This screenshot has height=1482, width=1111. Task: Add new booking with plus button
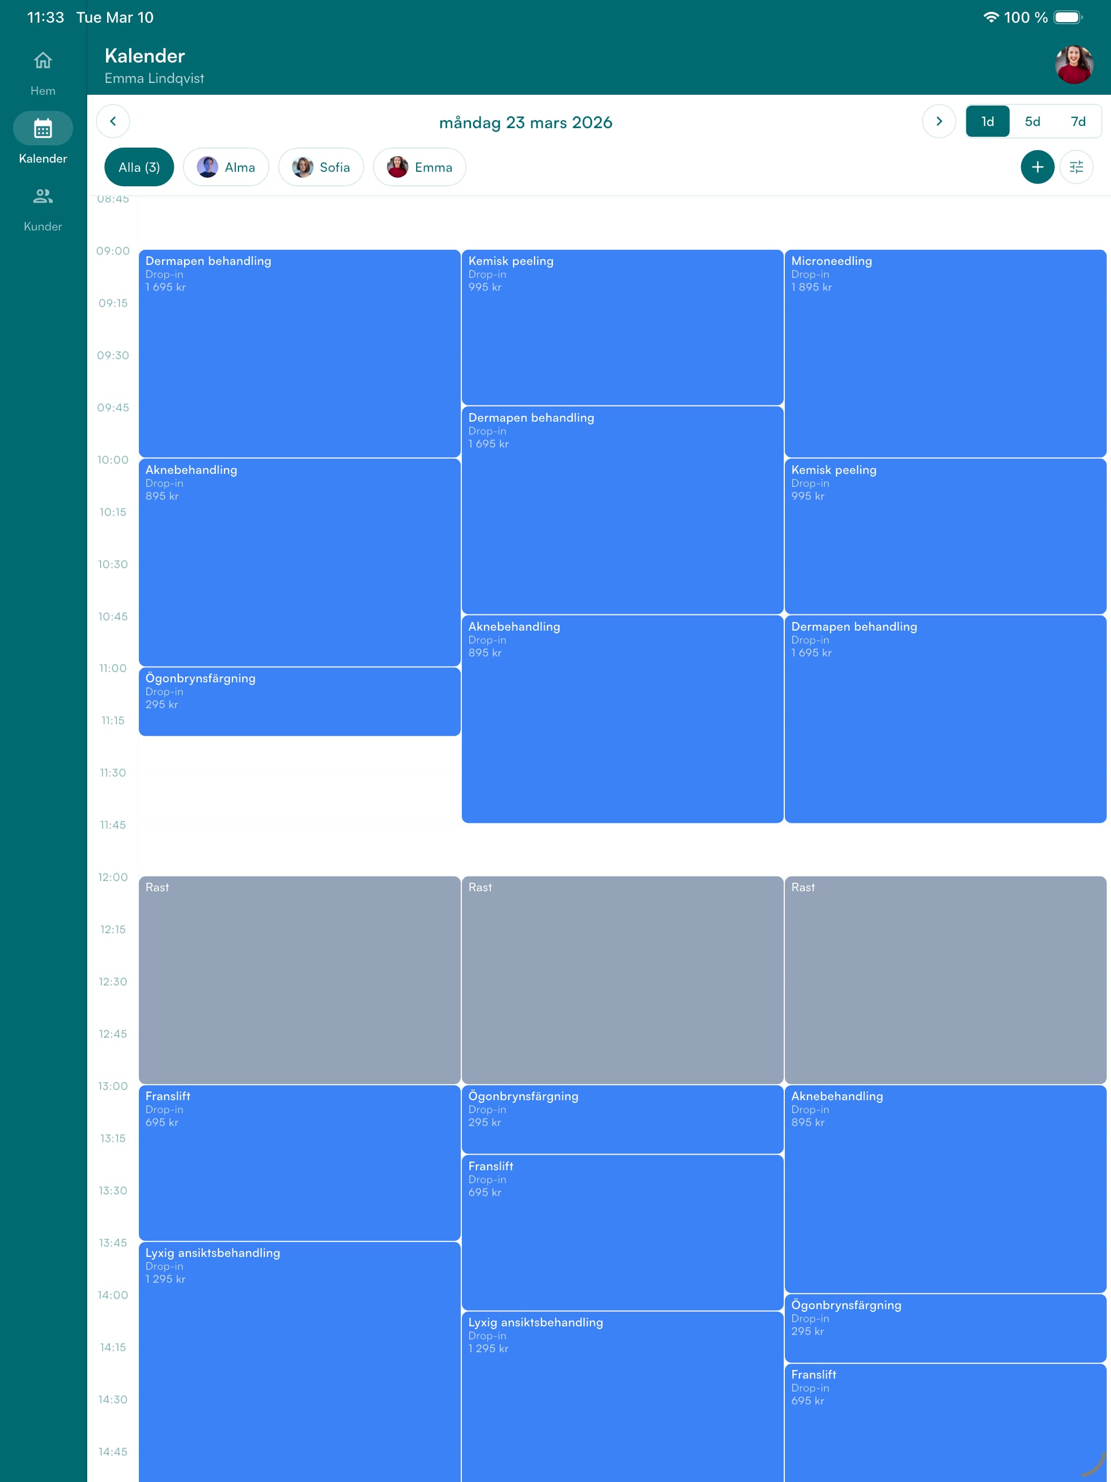[x=1037, y=167]
